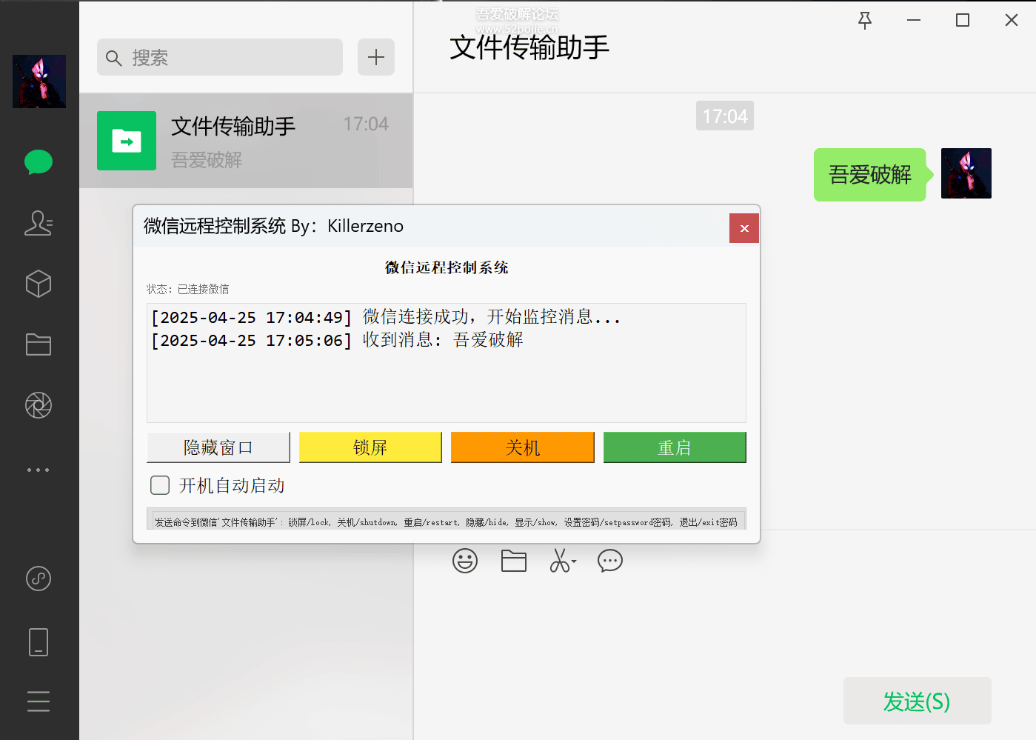Viewport: 1036px width, 740px height.
Task: Click the three-dots more icon in sidebar
Action: [x=39, y=470]
